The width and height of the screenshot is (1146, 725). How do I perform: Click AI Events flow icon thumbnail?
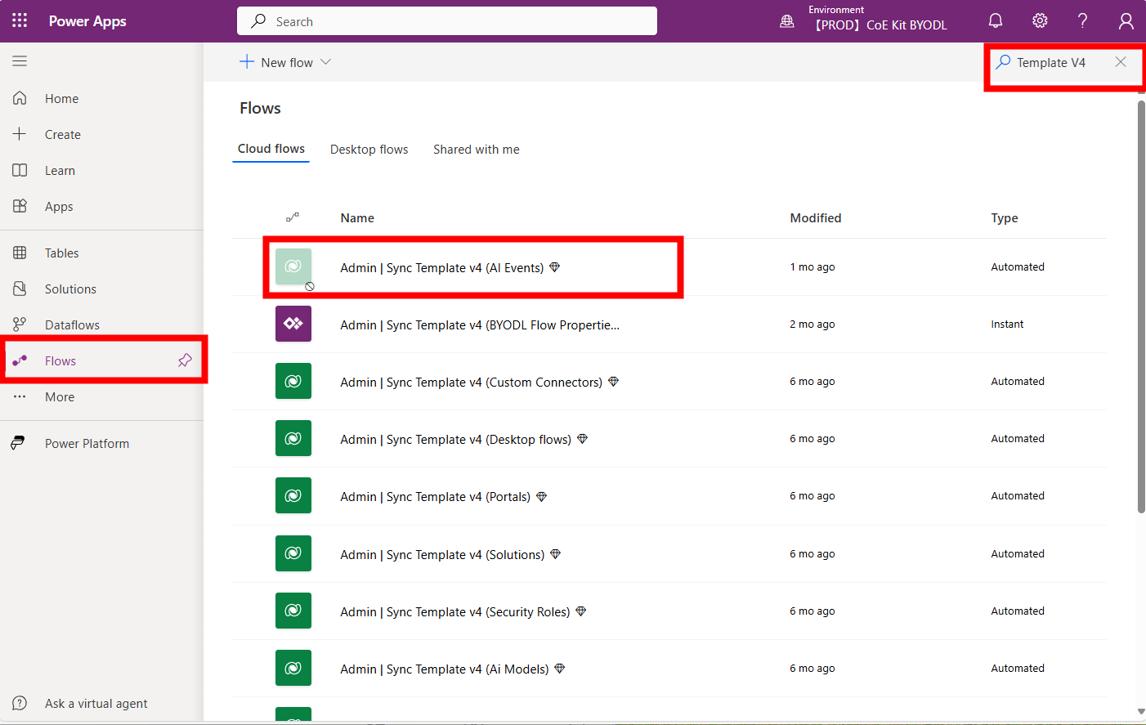(293, 266)
